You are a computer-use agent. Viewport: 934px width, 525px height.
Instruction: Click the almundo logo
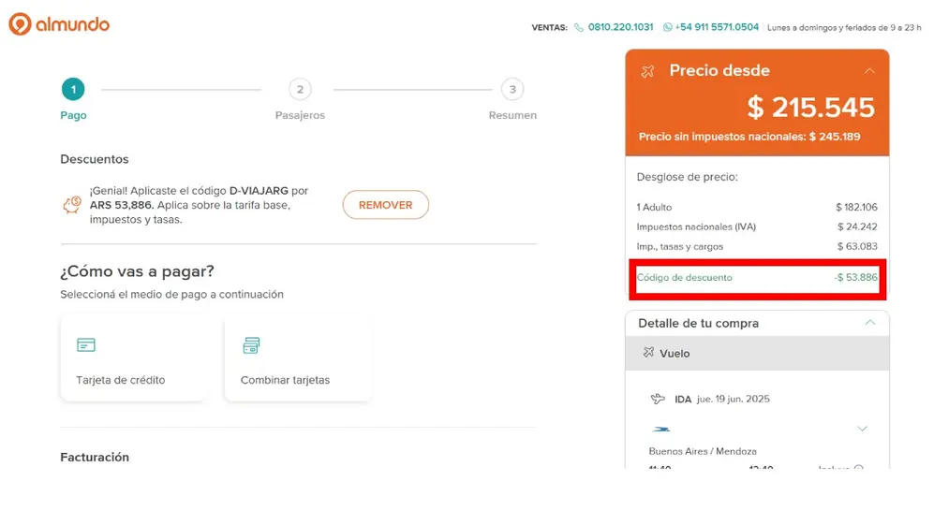(x=58, y=24)
